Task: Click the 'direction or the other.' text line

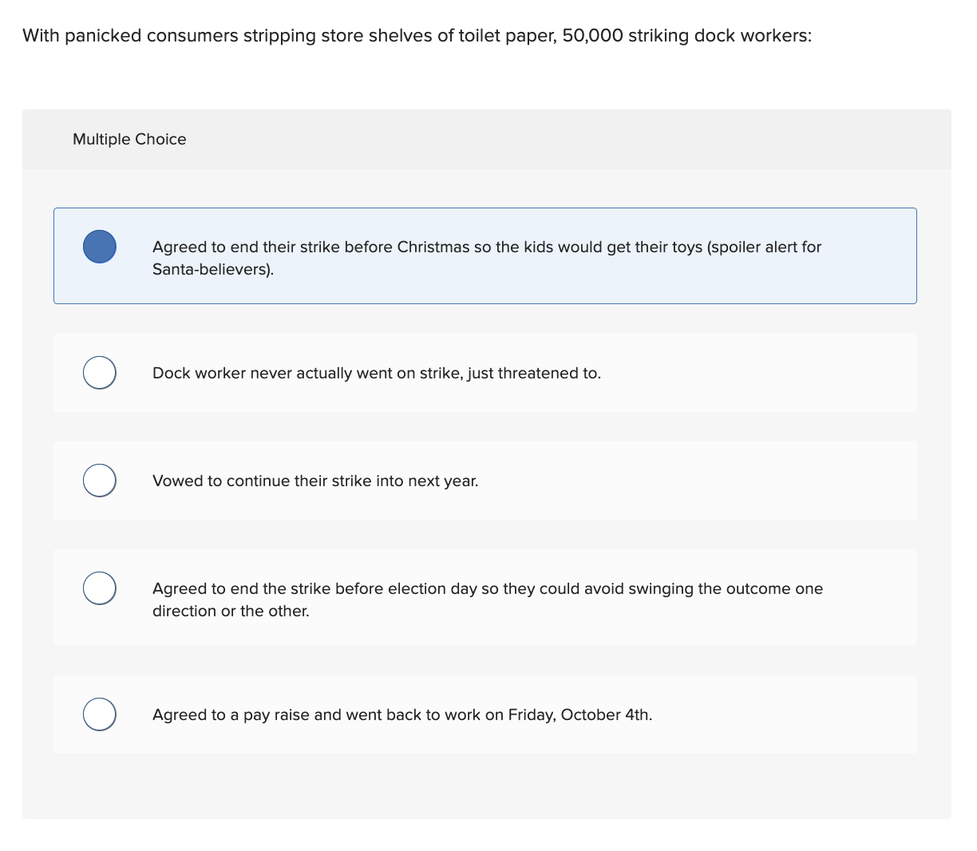Action: [231, 612]
